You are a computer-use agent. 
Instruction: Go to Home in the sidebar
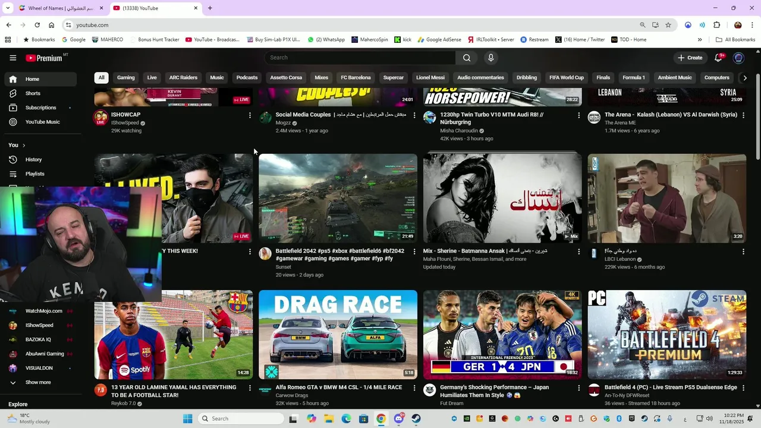[x=40, y=79]
